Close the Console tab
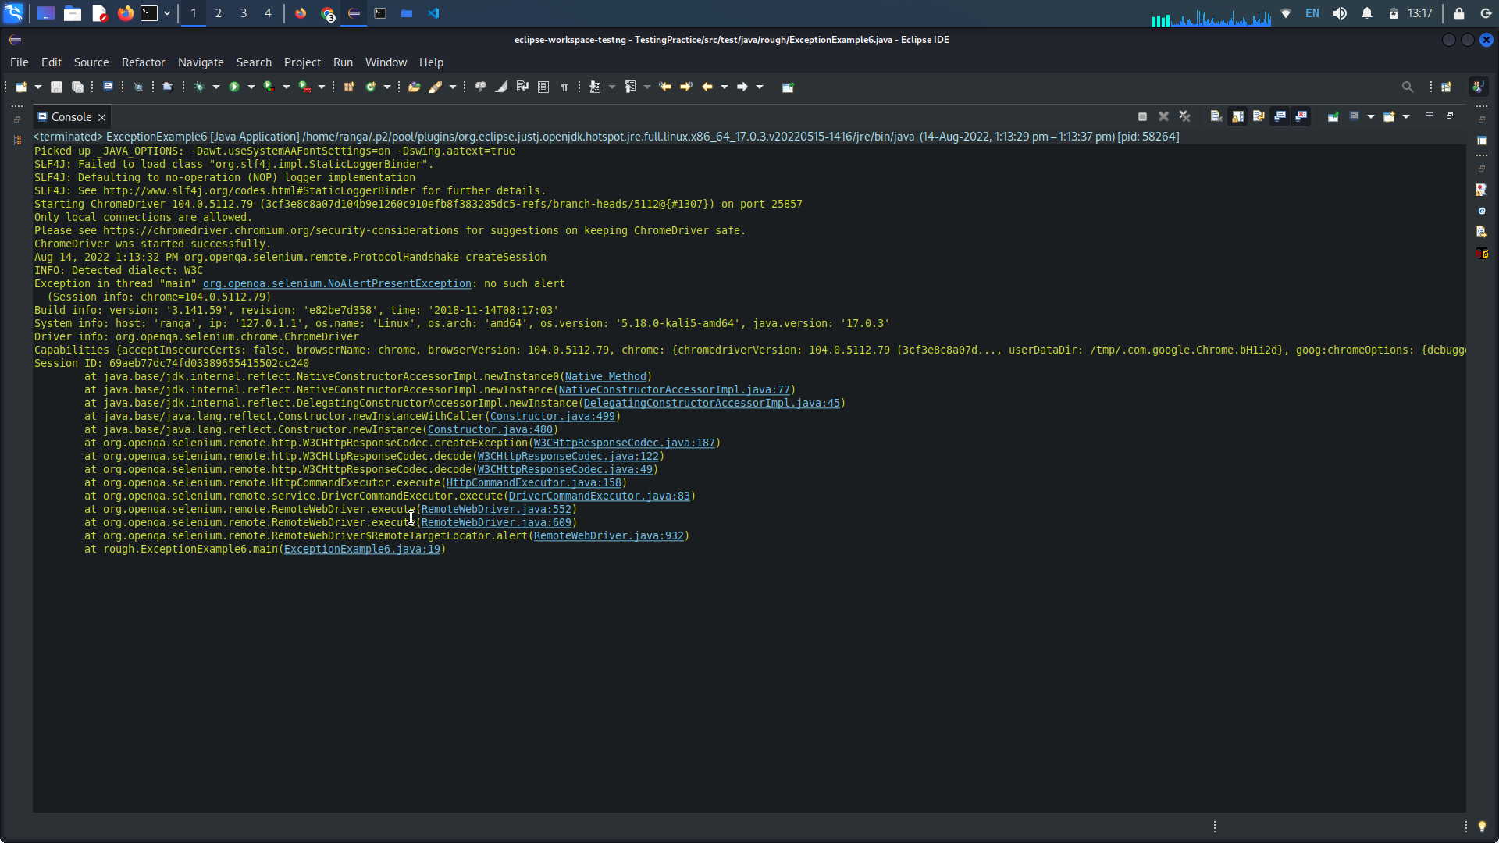This screenshot has height=843, width=1499. tap(101, 117)
